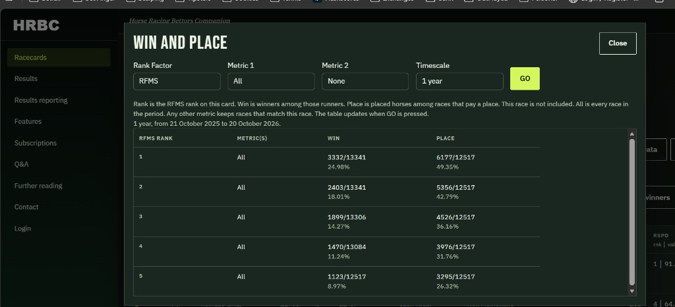Open Subscriptions page
The height and width of the screenshot is (307, 675).
tap(36, 143)
